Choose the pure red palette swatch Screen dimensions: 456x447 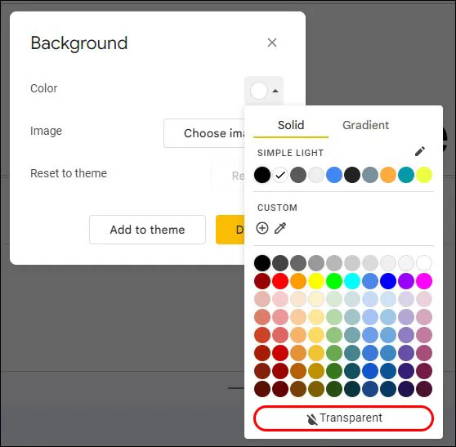tap(280, 281)
